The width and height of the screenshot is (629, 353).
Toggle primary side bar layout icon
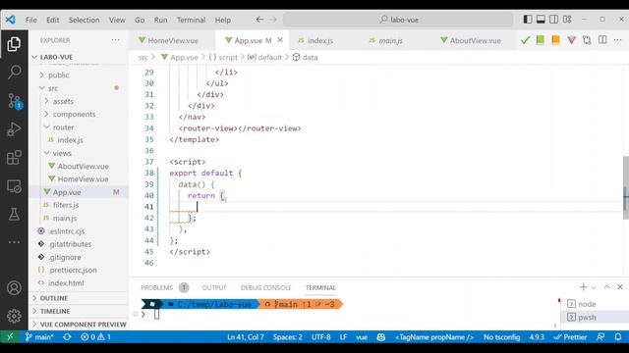tap(528, 20)
